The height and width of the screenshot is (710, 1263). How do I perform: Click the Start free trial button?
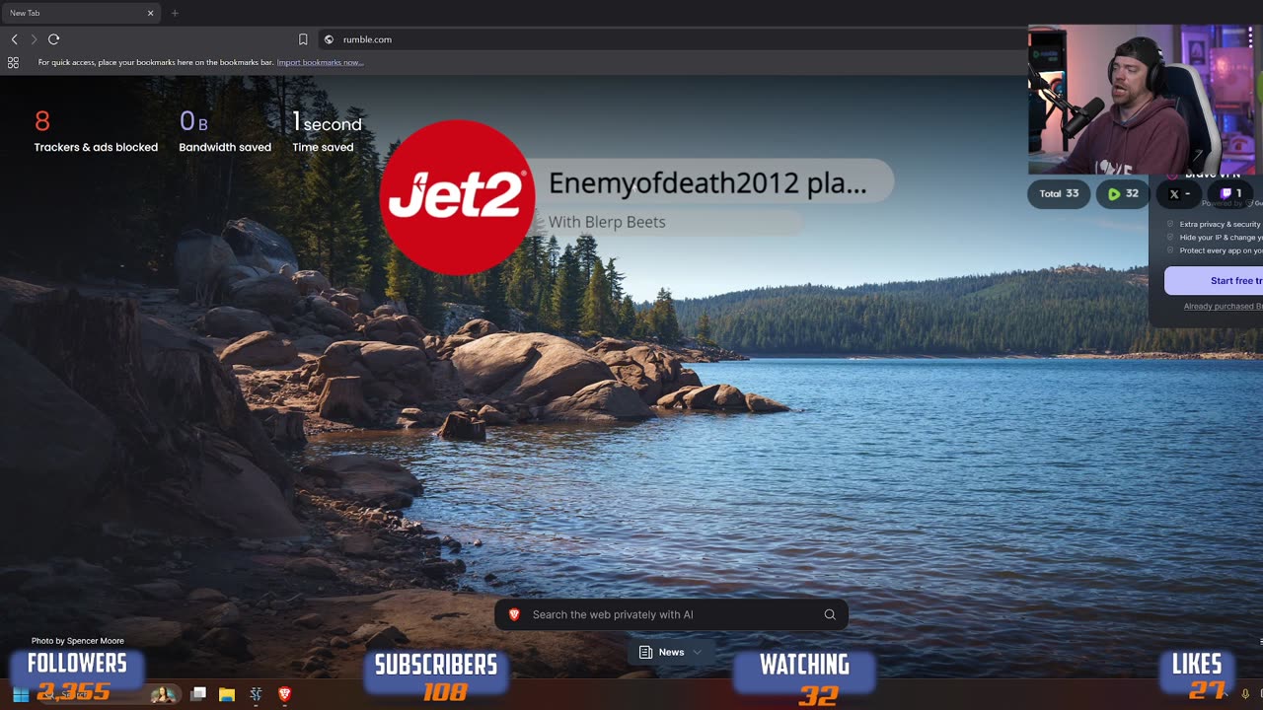click(x=1214, y=281)
